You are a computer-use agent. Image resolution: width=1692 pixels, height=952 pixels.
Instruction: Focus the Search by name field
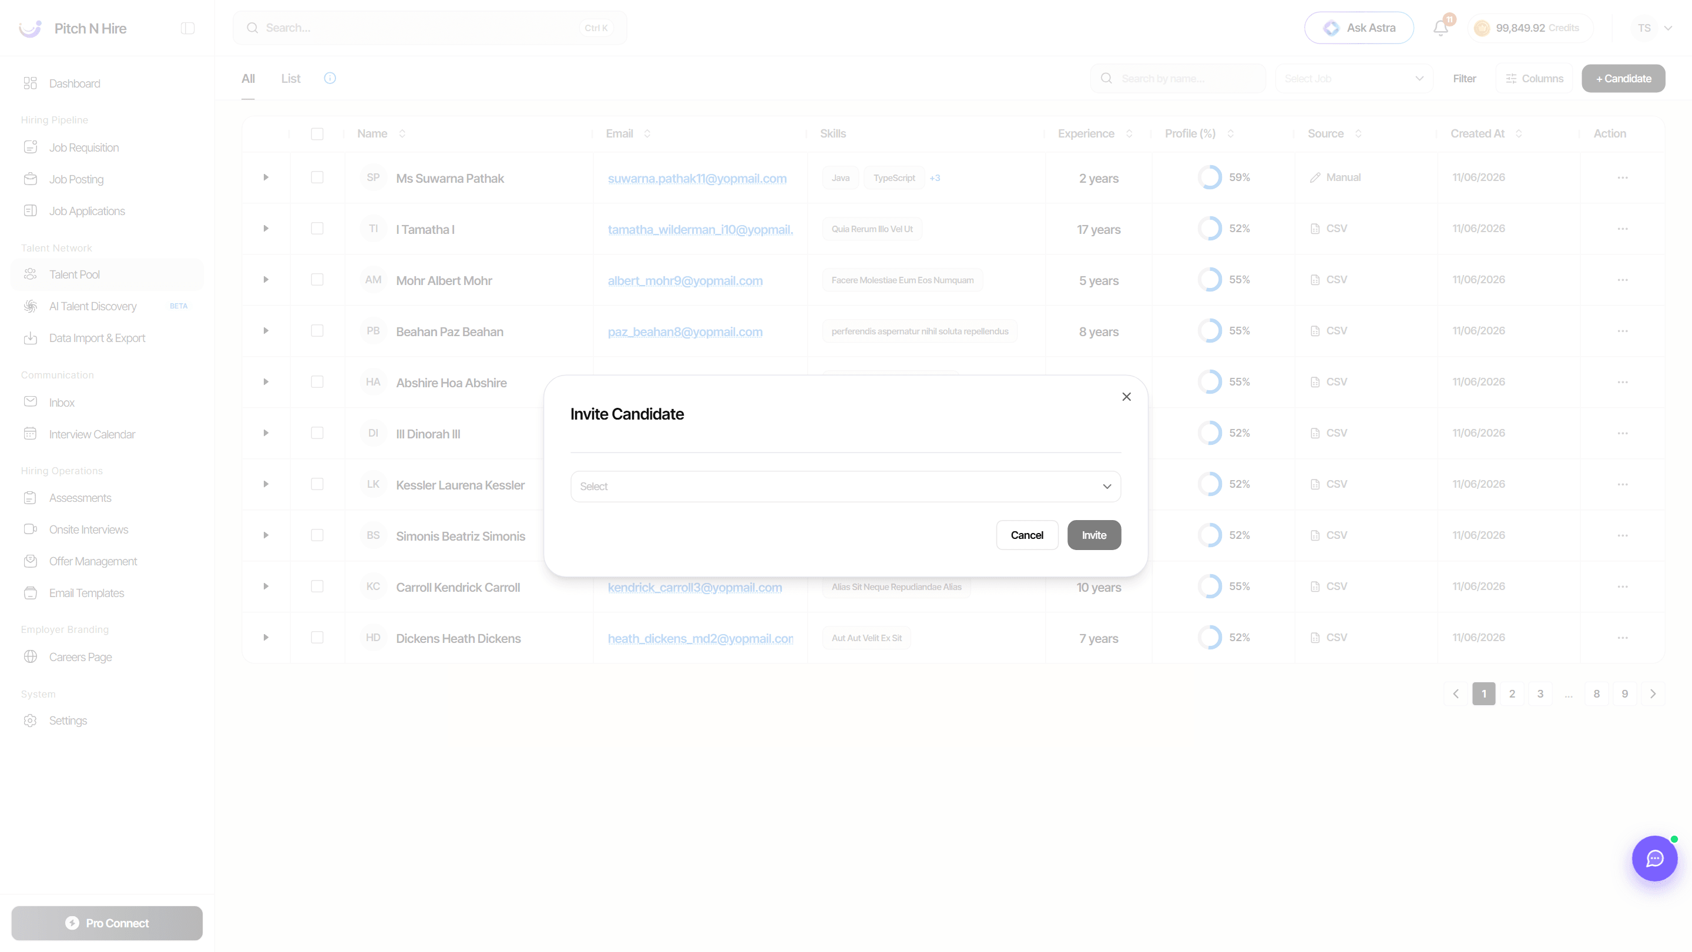click(x=1179, y=78)
